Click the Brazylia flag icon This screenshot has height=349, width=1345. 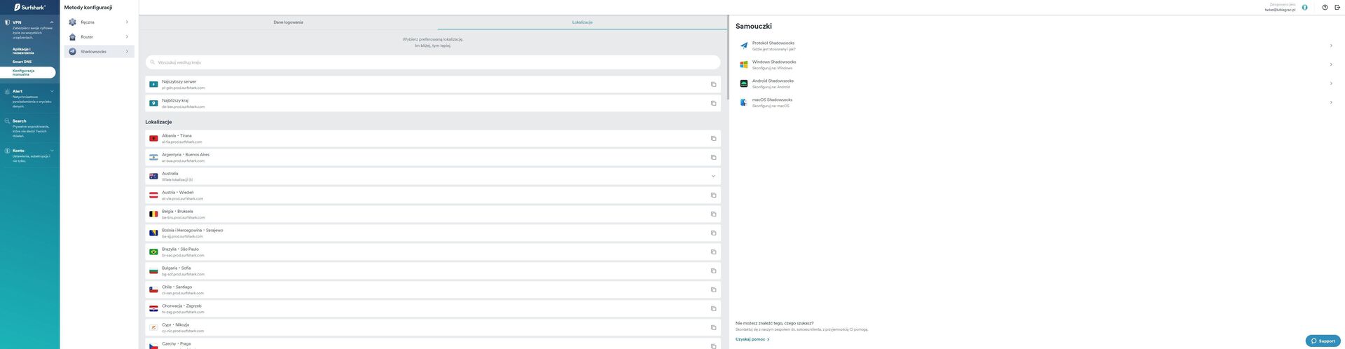(153, 252)
